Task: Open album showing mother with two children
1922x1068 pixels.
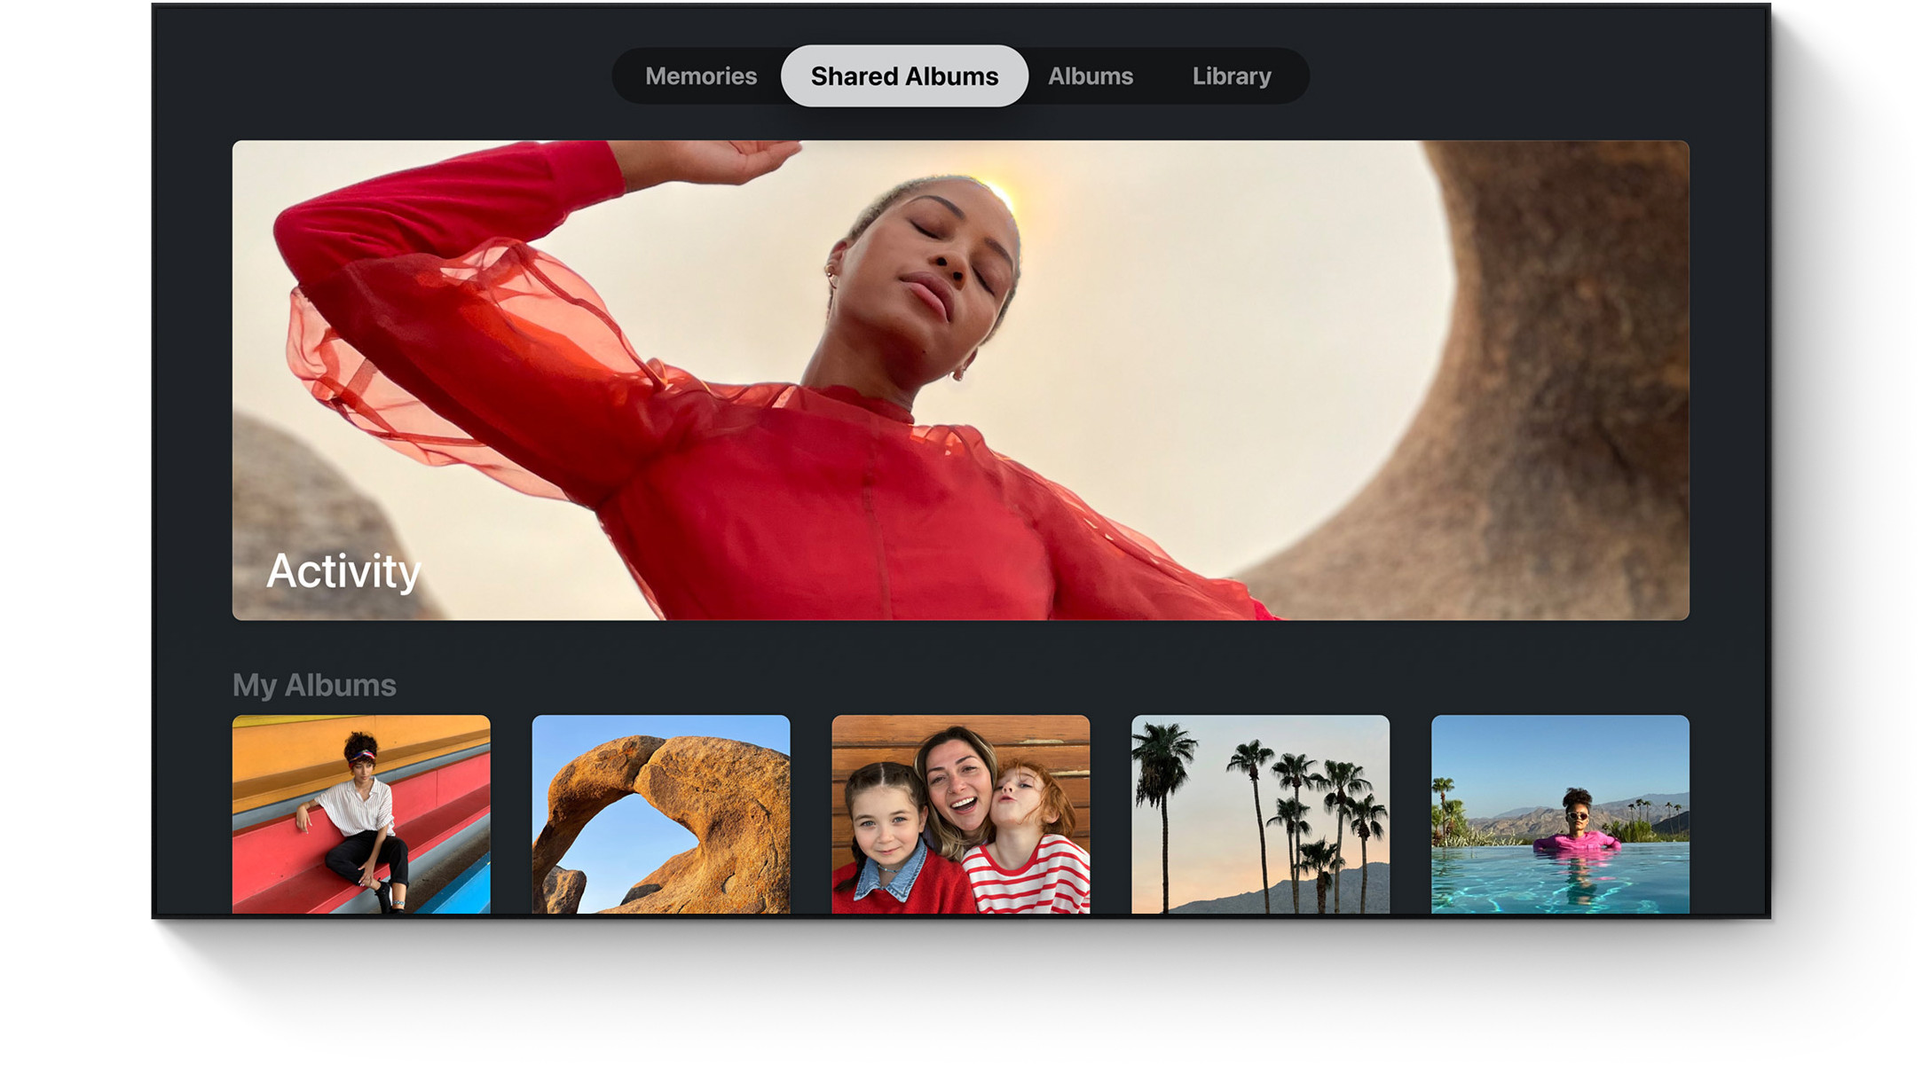Action: pos(960,813)
